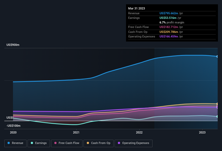Click the 2023 x-axis label

(x=202, y=132)
